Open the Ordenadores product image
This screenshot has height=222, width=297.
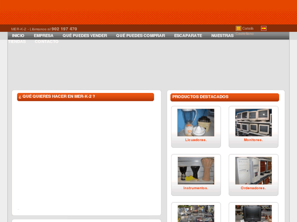[x=253, y=171]
